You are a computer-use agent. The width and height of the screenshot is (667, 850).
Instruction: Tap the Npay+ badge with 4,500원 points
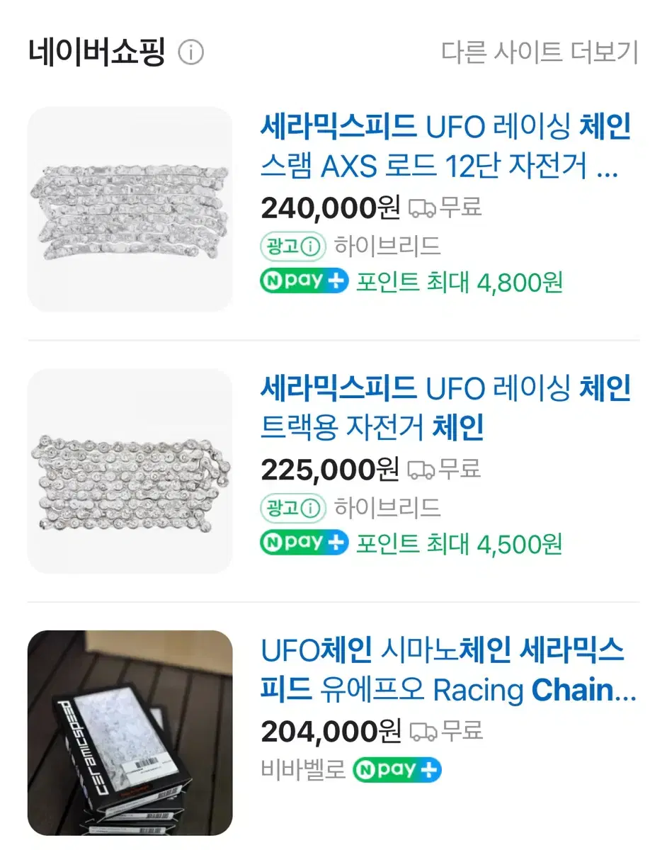(x=304, y=543)
